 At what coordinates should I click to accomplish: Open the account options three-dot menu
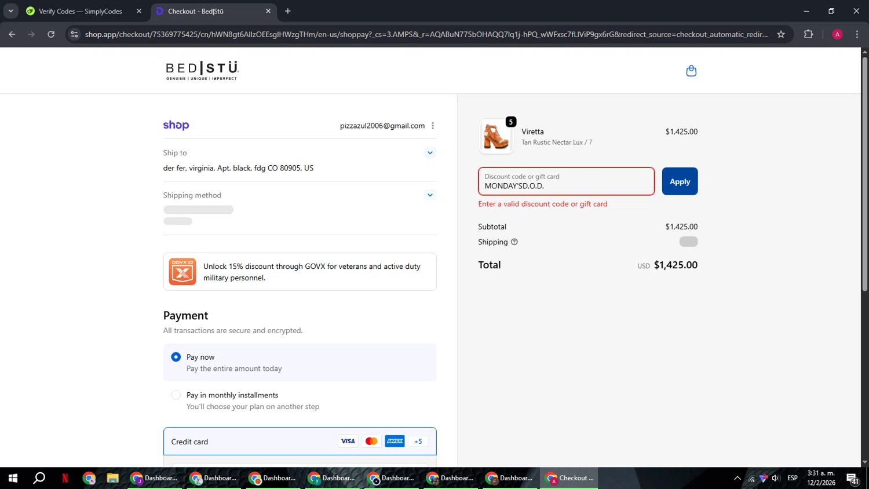433,126
